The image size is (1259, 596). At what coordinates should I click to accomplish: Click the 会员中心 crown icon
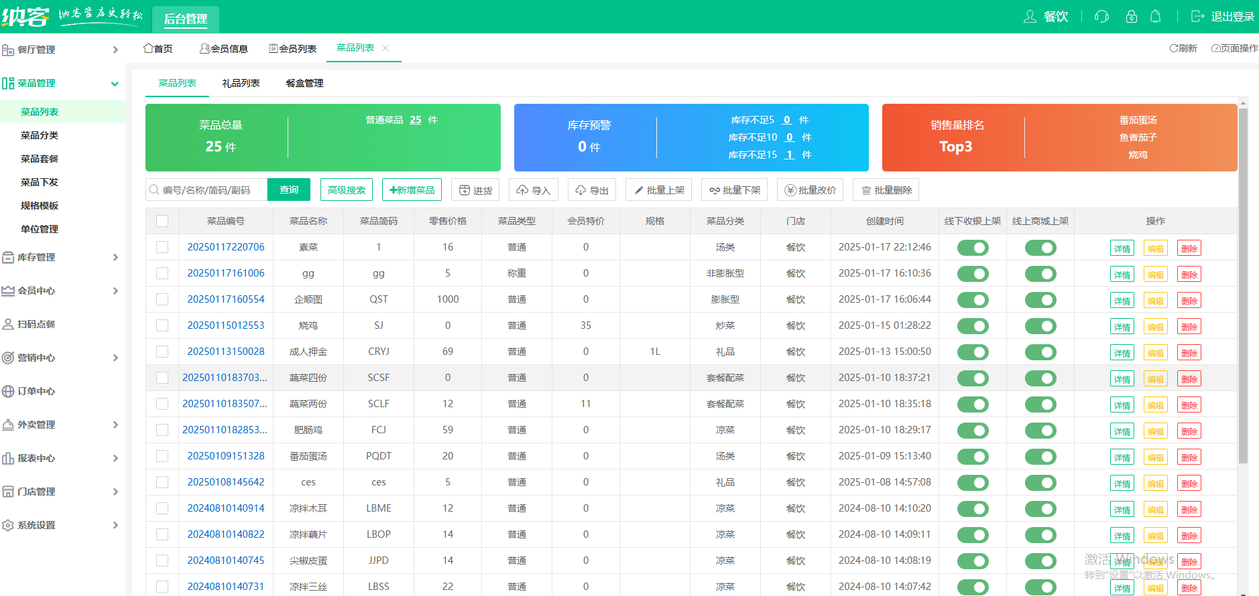tap(8, 291)
